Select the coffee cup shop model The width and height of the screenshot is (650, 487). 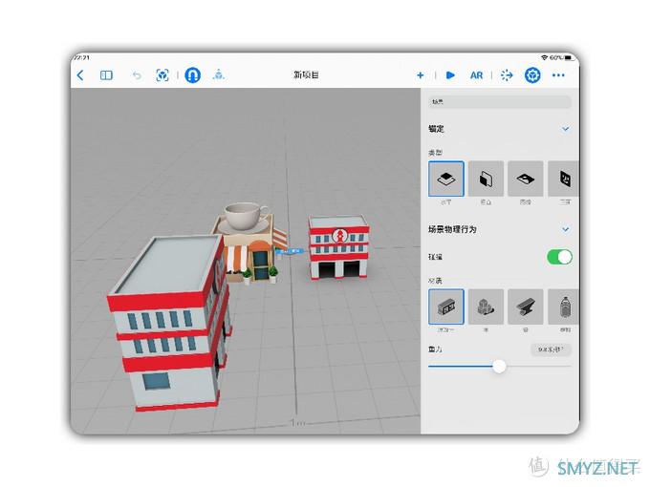point(249,243)
